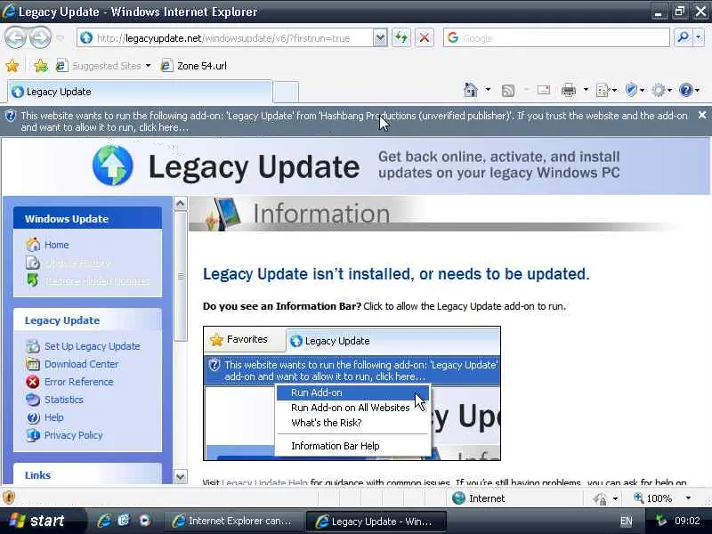Click the Print toolbar icon

(x=569, y=91)
